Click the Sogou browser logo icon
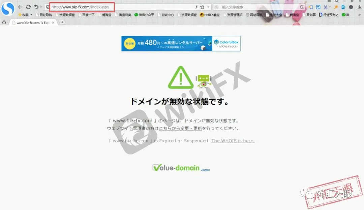 pyautogui.click(x=8, y=8)
